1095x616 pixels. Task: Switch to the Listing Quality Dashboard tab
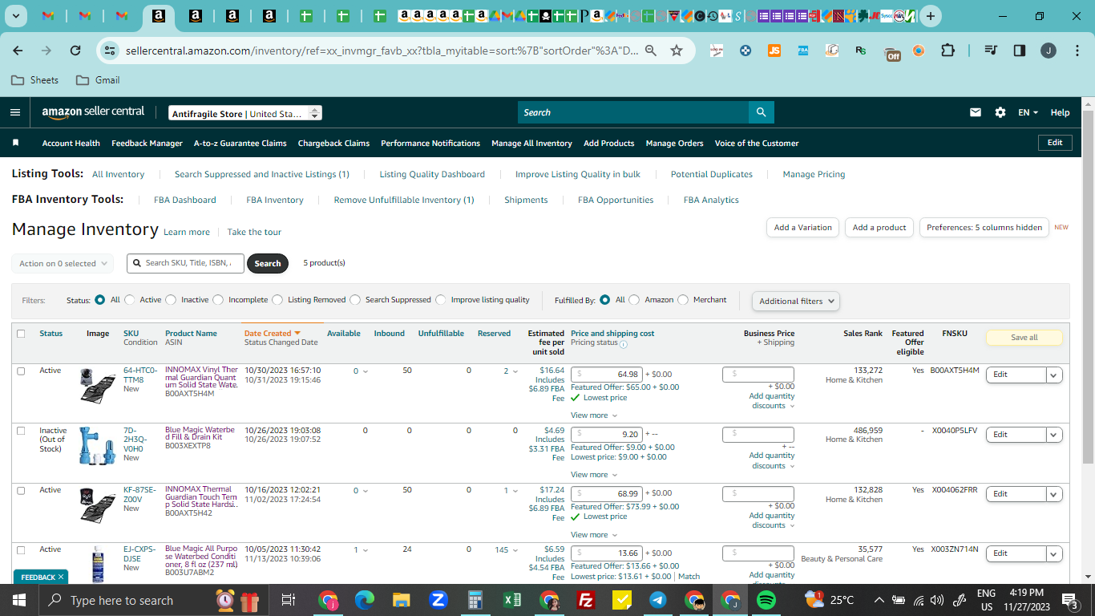pyautogui.click(x=432, y=174)
